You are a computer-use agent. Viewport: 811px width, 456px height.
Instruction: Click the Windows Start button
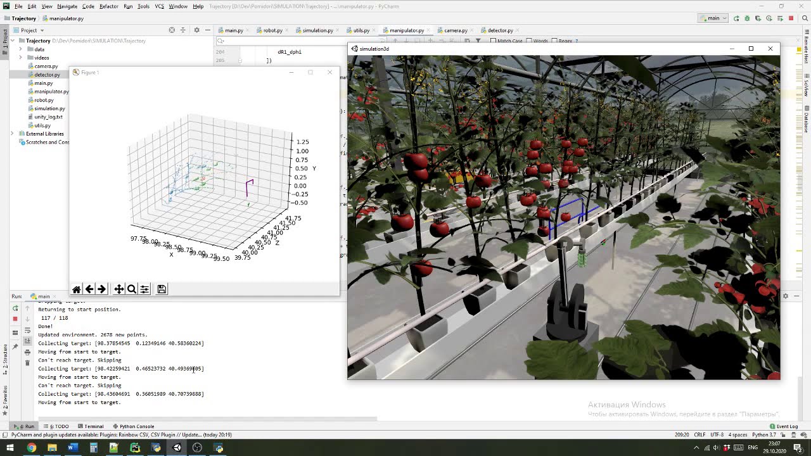(x=10, y=448)
